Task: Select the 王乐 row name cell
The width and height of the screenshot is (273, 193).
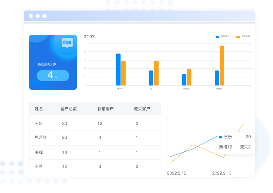Action: tap(39, 123)
